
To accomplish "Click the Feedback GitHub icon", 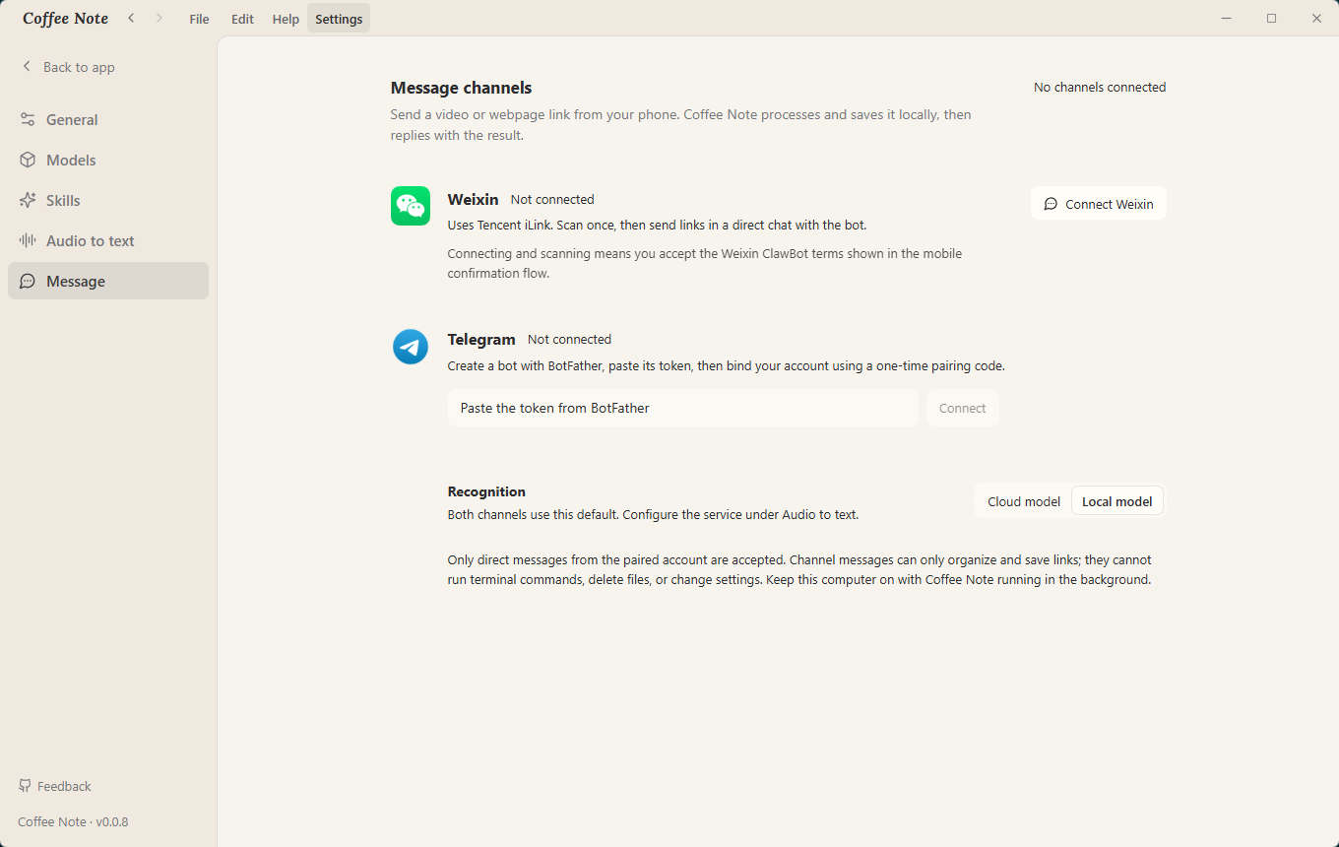I will pos(25,786).
